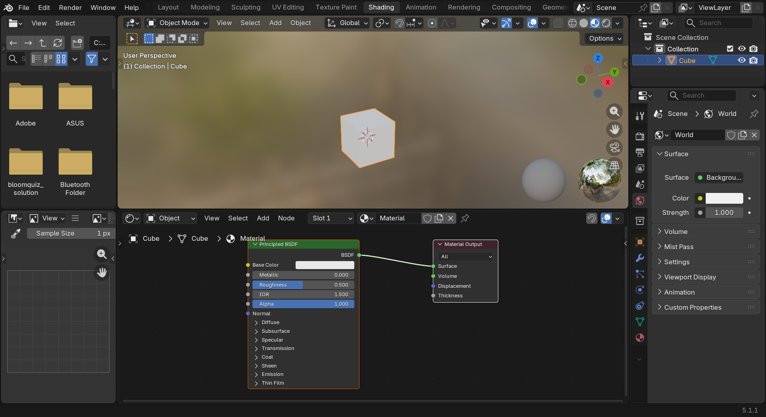Click the Roughness slider in Principled BSDF
Image resolution: width=766 pixels, height=417 pixels.
(x=303, y=285)
